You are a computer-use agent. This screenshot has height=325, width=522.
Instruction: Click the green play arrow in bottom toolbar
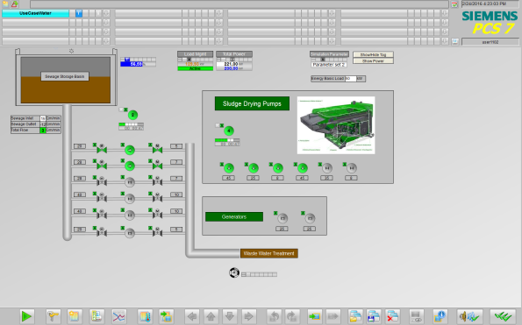[x=26, y=316]
